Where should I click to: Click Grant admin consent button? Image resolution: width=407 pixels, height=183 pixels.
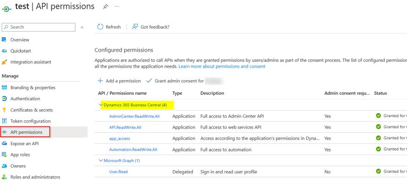179,81
